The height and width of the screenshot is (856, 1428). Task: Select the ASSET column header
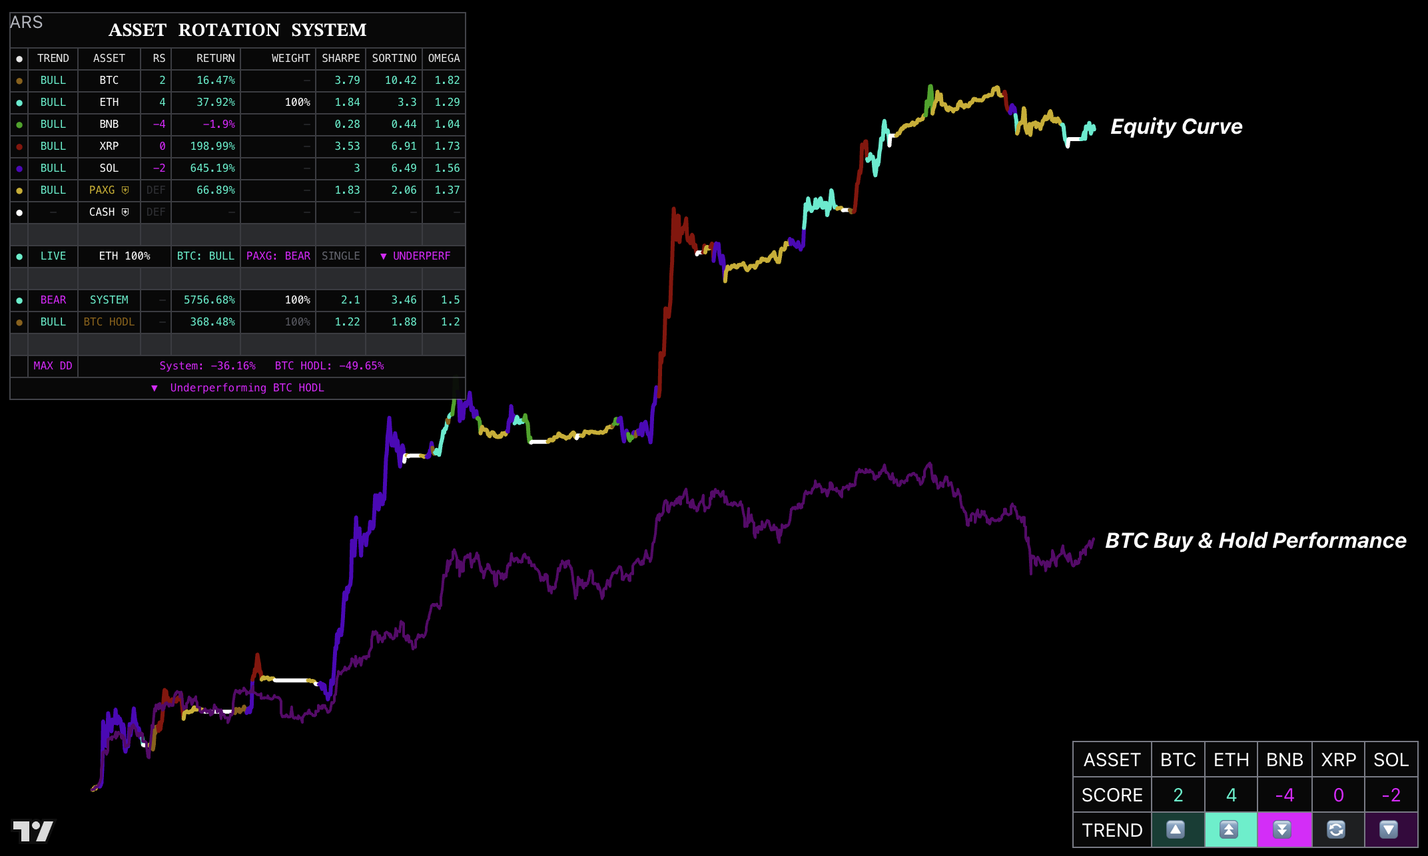[109, 59]
